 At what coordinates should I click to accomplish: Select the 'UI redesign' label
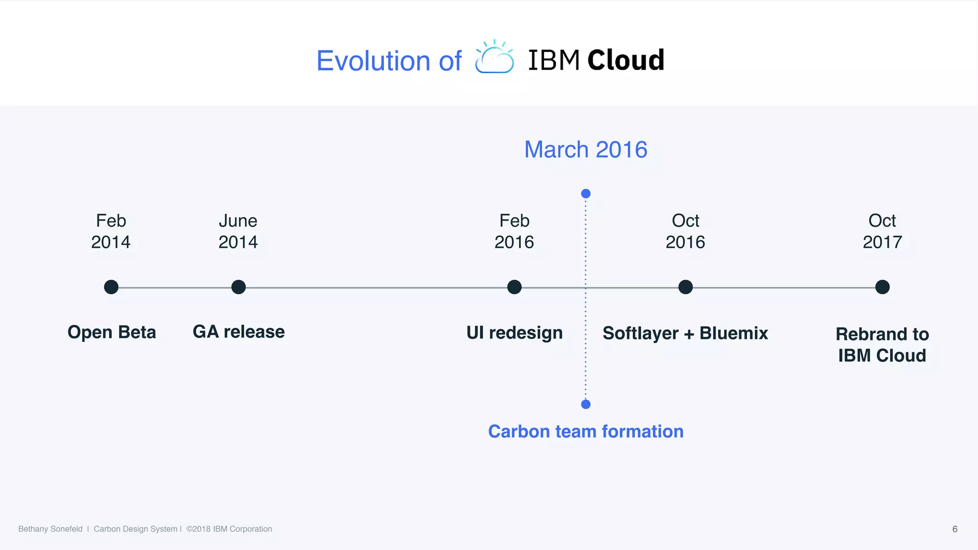click(514, 333)
